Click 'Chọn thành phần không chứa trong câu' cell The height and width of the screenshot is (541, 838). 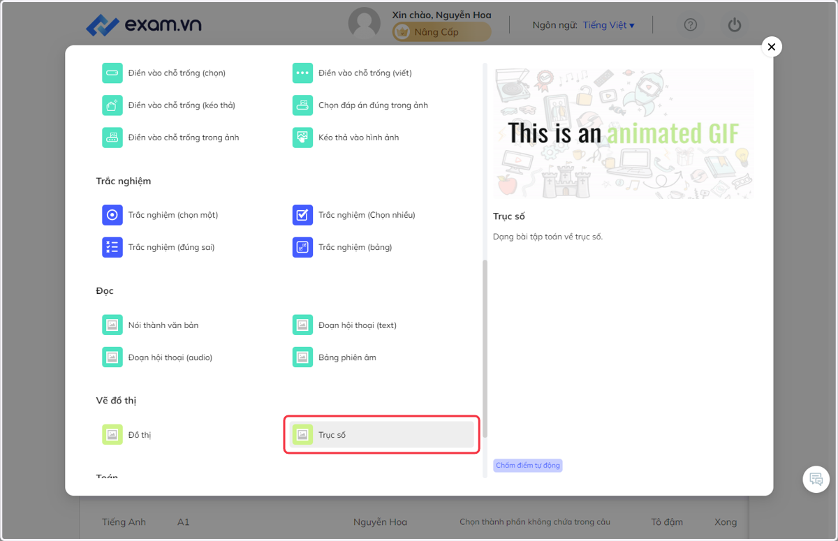click(x=535, y=522)
